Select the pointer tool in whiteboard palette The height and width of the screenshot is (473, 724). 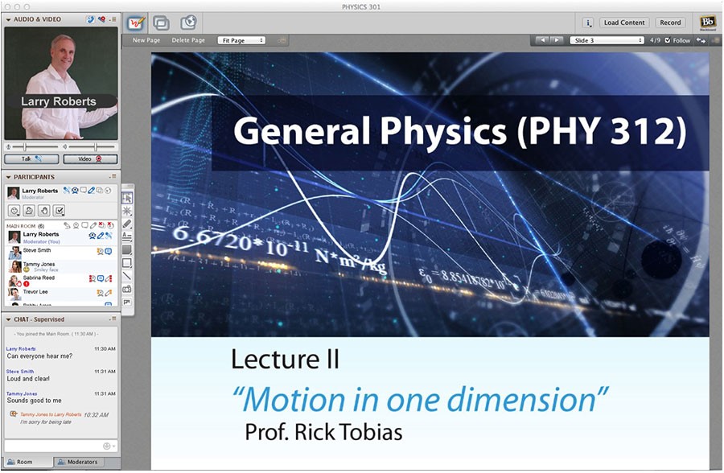coord(127,198)
